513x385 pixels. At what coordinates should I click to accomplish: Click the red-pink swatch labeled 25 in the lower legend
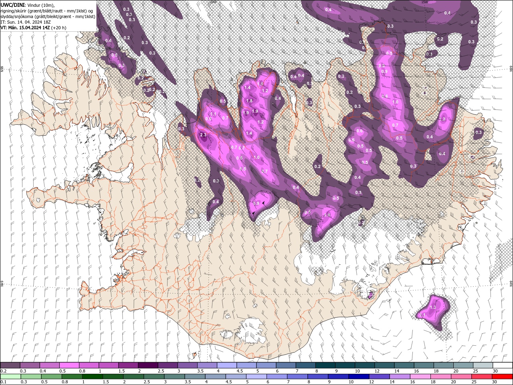[482, 377]
